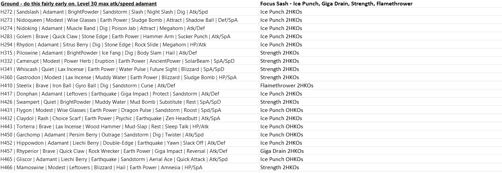Click the Focus Sash header cell
The image size is (502, 173).
pos(336,4)
